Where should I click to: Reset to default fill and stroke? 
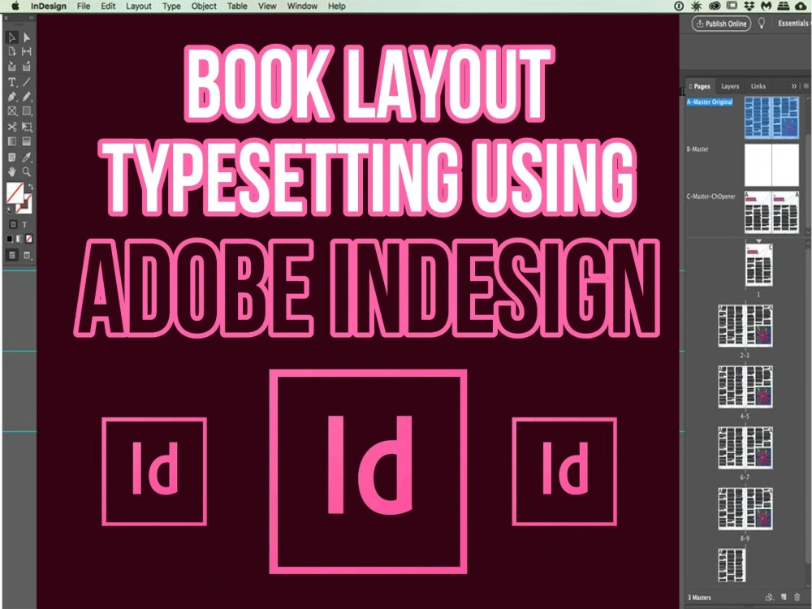click(9, 209)
